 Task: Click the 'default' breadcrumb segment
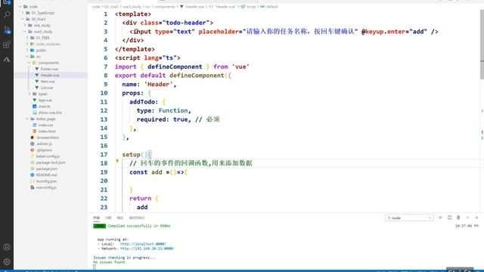[272, 7]
